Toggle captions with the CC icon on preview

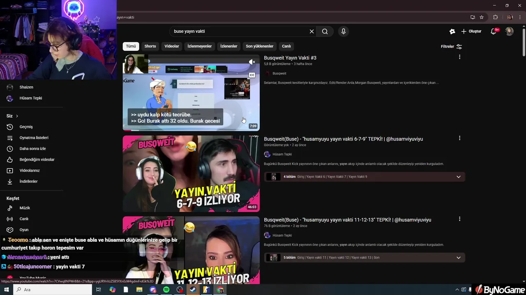point(252,75)
